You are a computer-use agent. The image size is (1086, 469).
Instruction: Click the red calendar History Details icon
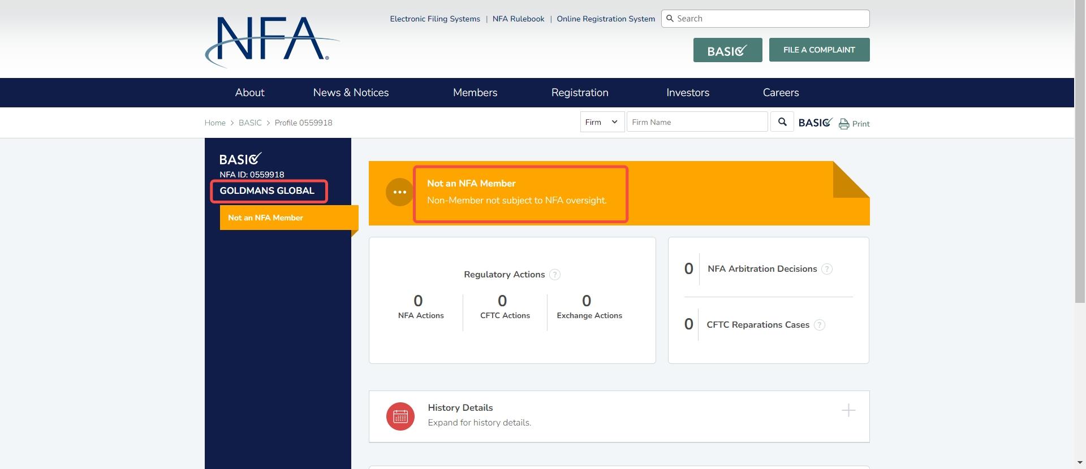pyautogui.click(x=400, y=416)
